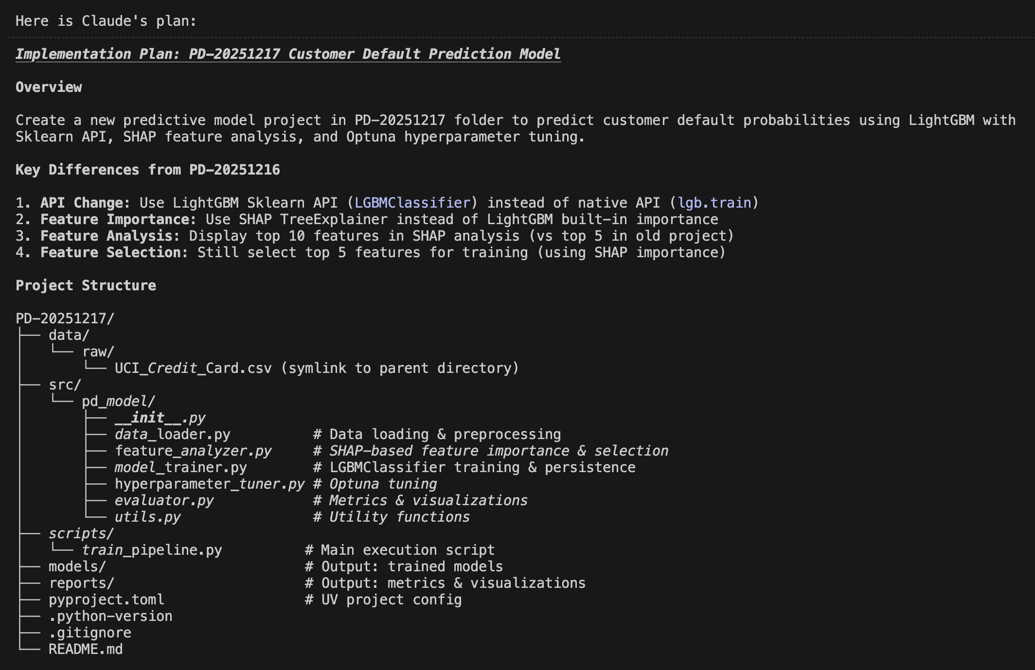
Task: Click the UCI_Credit_Card.csv file entry
Action: tap(193, 368)
